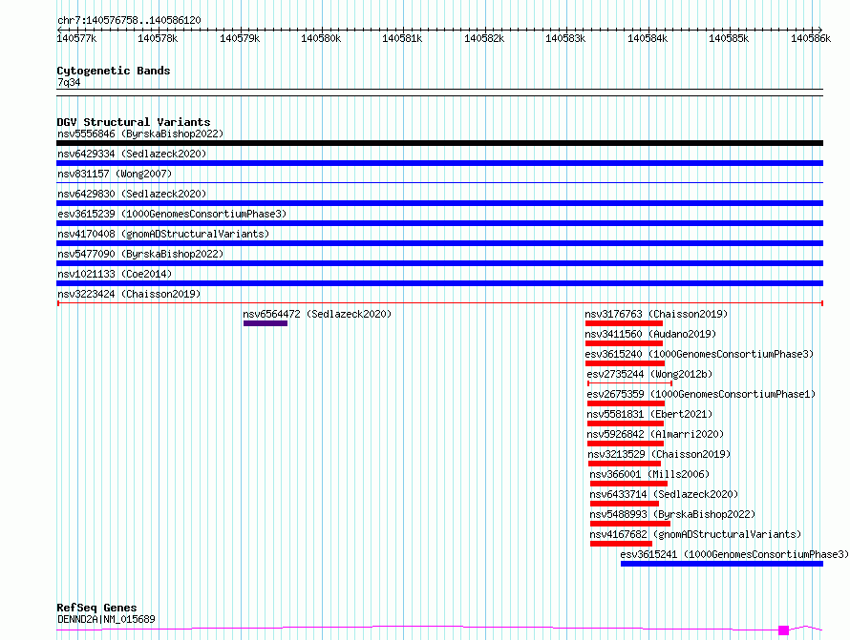Click the blue esv3615239 variant bar
The width and height of the screenshot is (850, 640).
(x=439, y=223)
